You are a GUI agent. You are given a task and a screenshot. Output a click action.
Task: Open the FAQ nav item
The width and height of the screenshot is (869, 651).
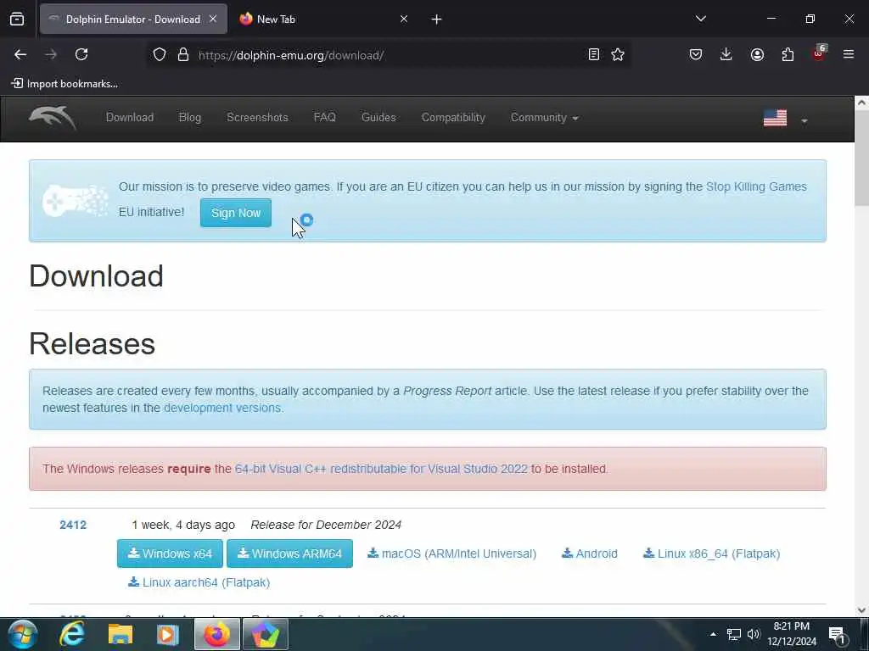[x=325, y=117]
